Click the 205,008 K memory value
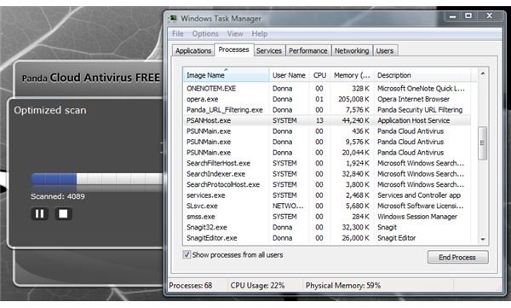 coord(353,99)
